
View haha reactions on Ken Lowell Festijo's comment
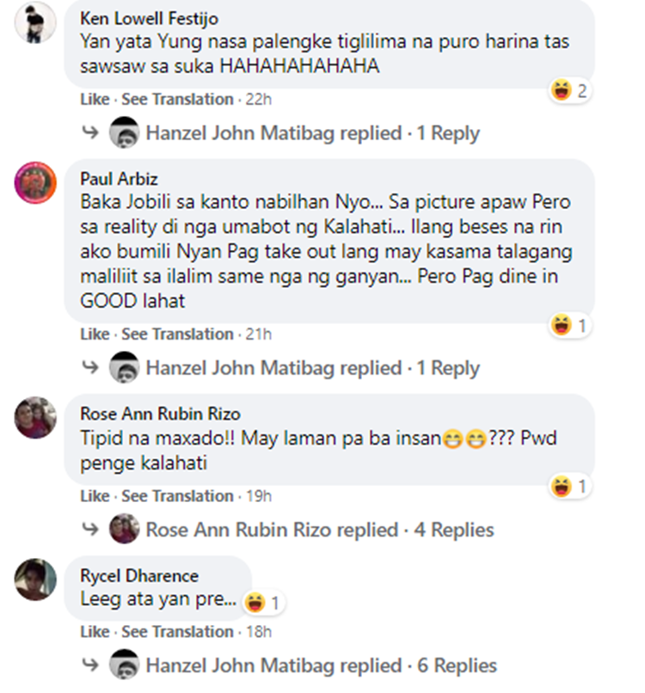[570, 90]
